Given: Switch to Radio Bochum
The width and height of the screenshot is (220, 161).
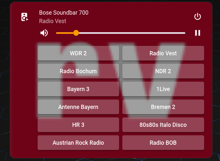Looking at the screenshot, I should (78, 71).
